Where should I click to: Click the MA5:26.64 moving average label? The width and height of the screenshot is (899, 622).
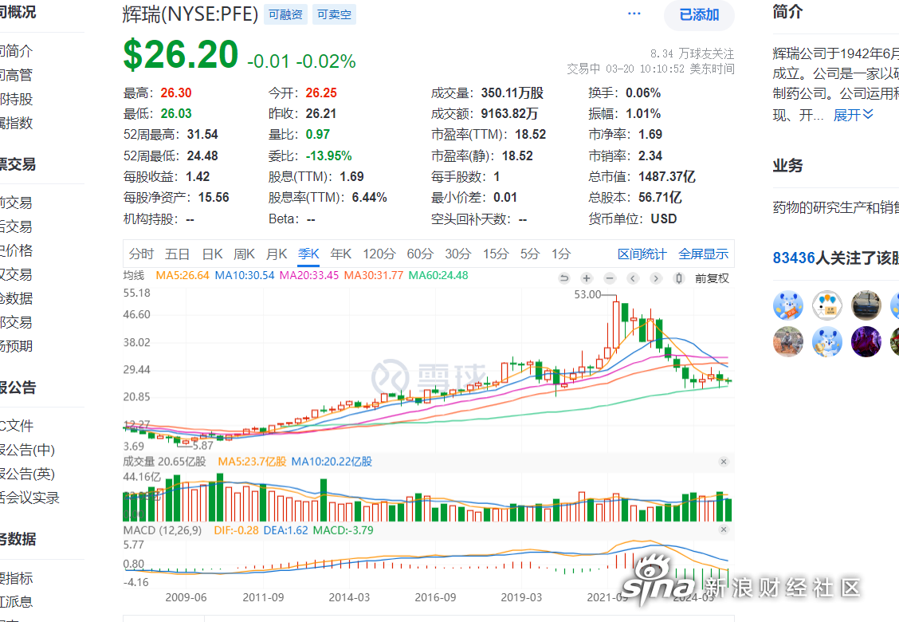pyautogui.click(x=183, y=275)
